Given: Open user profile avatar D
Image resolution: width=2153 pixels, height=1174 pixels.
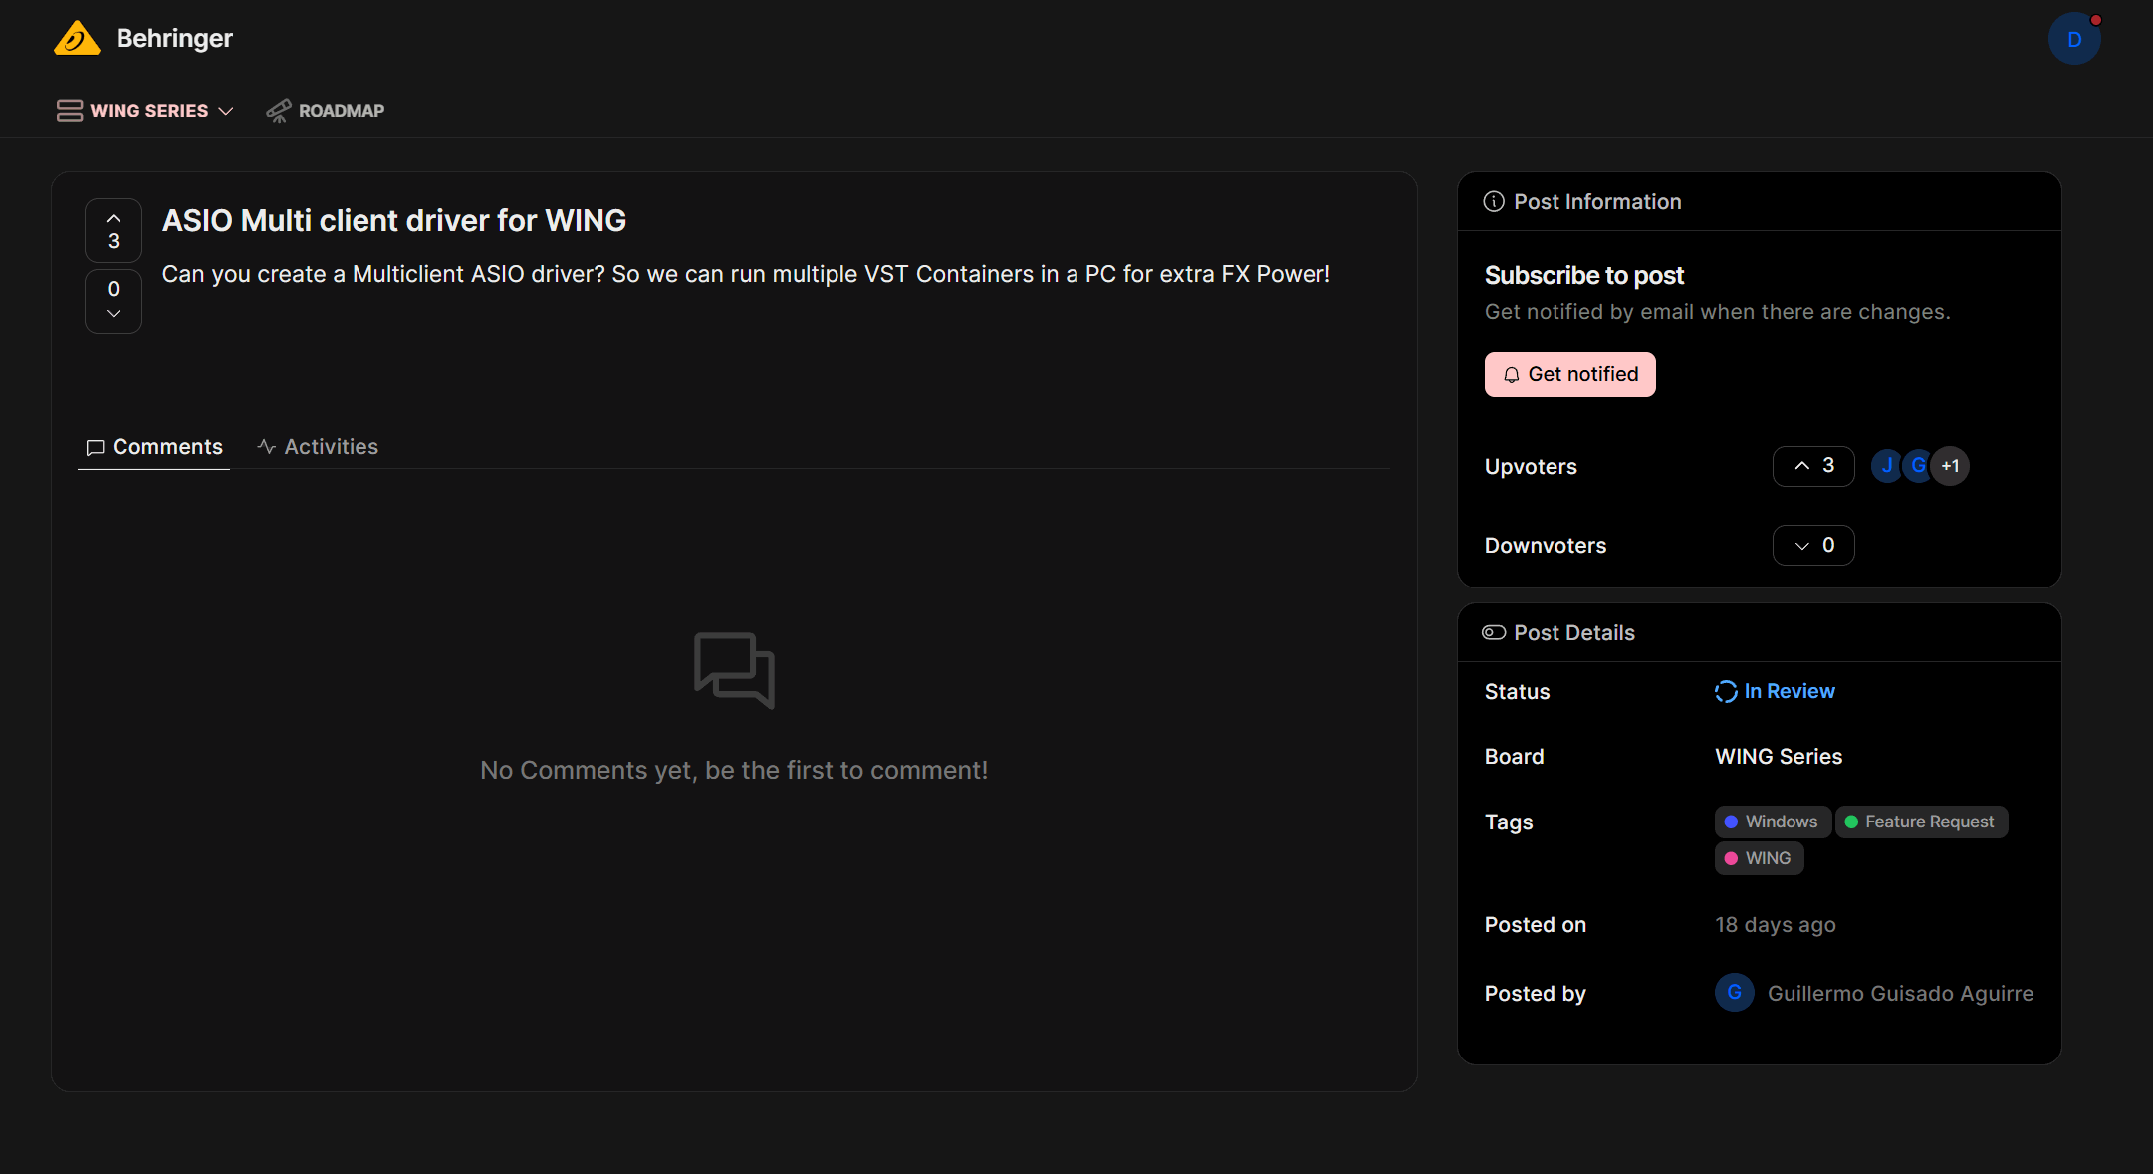Looking at the screenshot, I should [x=2074, y=39].
